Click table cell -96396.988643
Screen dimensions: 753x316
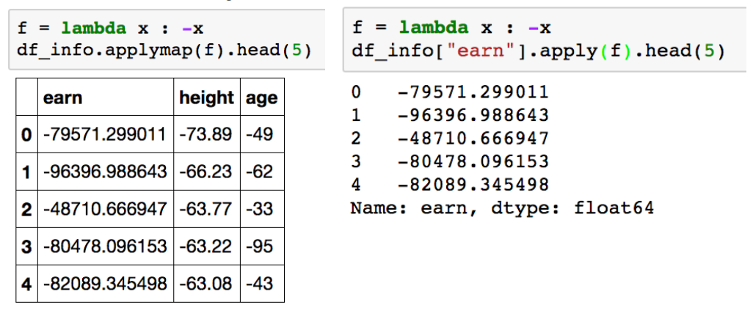(x=106, y=172)
